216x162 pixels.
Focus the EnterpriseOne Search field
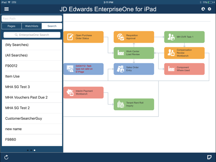pos(32,35)
